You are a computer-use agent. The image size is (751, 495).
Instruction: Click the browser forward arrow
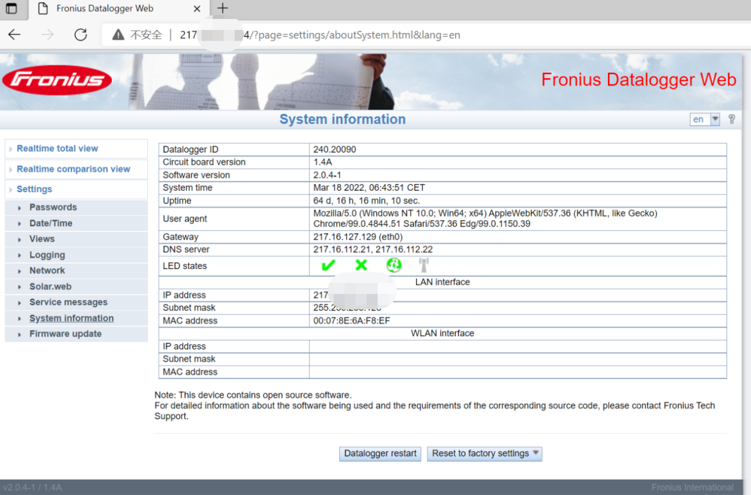pyautogui.click(x=47, y=35)
